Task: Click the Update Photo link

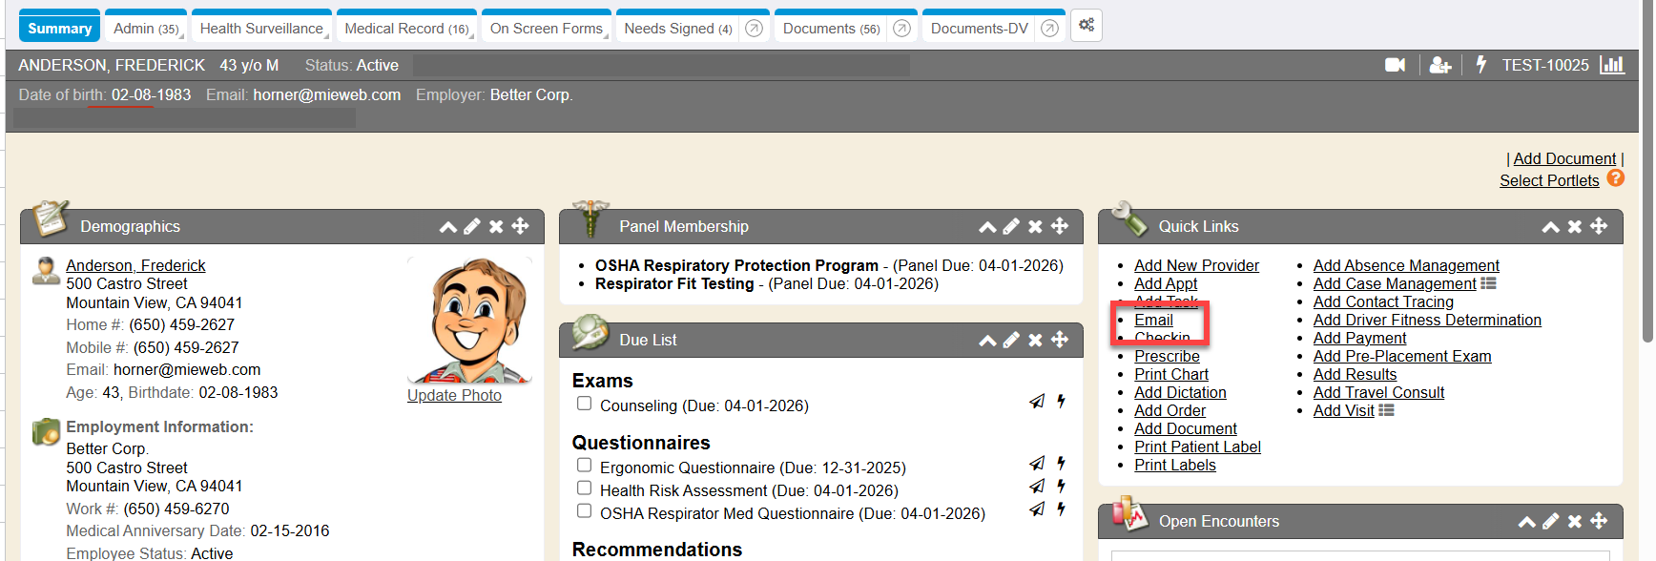Action: (454, 395)
